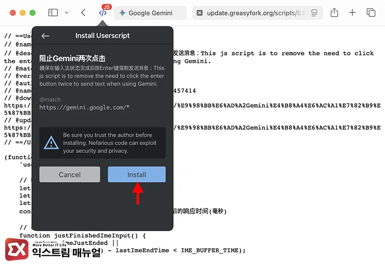This screenshot has height=266, width=385.
Task: Go back in Install Userscript popup
Action: coord(45,36)
